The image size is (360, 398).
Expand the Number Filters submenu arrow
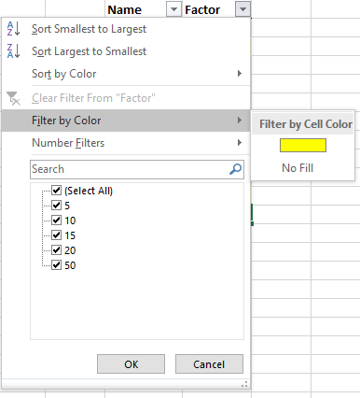coord(240,143)
